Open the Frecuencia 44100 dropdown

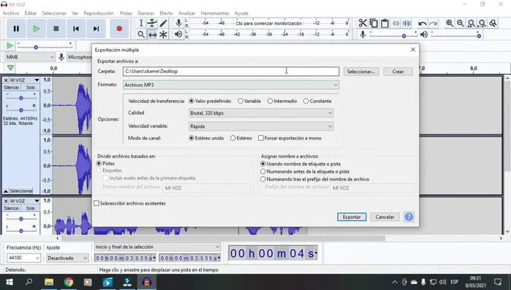pyautogui.click(x=23, y=258)
